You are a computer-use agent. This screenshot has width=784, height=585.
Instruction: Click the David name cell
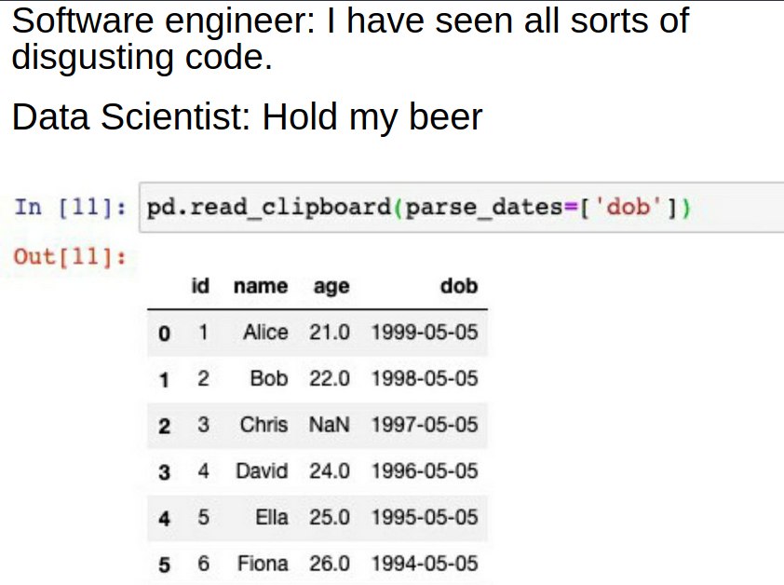pyautogui.click(x=262, y=471)
